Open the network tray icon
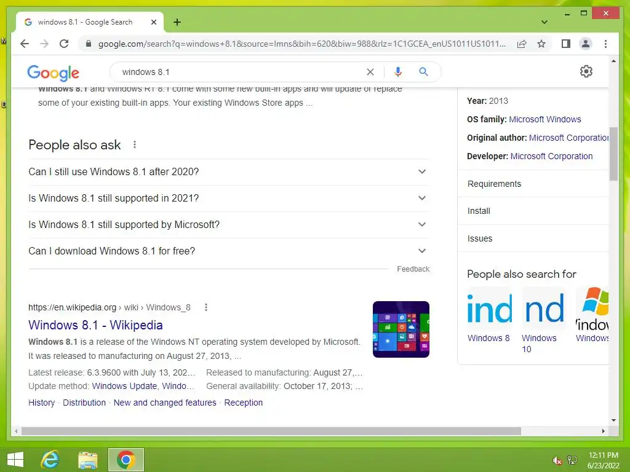The width and height of the screenshot is (630, 472). pos(572,460)
